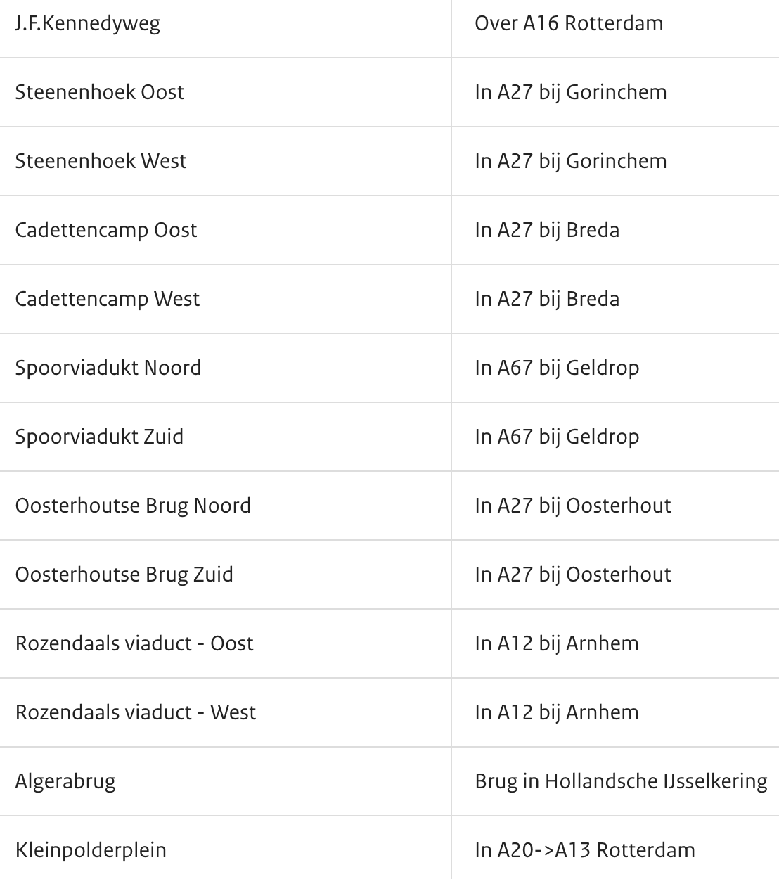
Task: Click Oosterhoutse Brug Noord name
Action: (x=133, y=506)
